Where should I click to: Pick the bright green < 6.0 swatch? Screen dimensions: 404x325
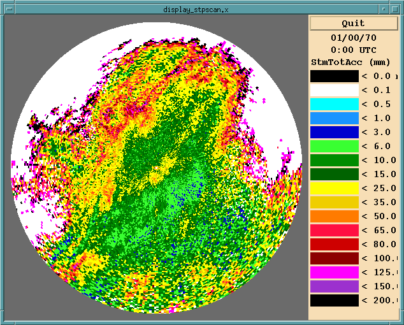click(334, 146)
